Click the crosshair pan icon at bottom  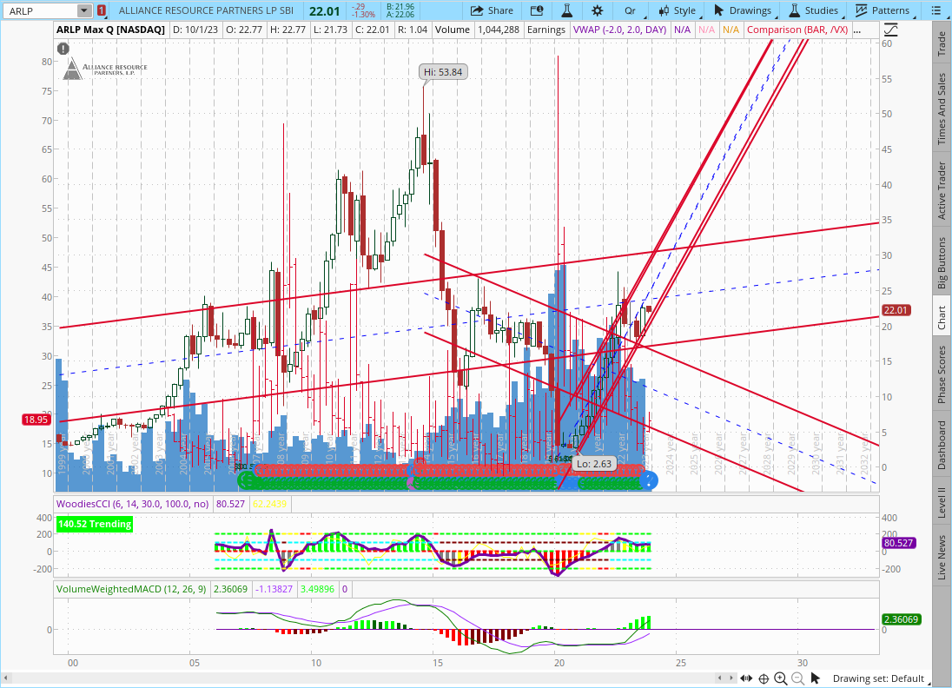click(x=764, y=678)
